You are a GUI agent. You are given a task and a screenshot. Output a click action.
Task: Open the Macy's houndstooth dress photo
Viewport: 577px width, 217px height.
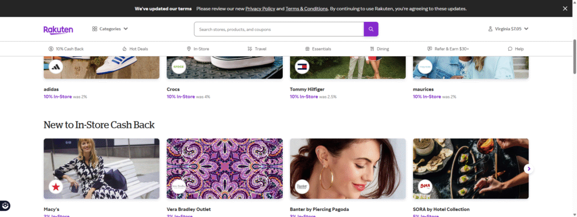click(101, 169)
